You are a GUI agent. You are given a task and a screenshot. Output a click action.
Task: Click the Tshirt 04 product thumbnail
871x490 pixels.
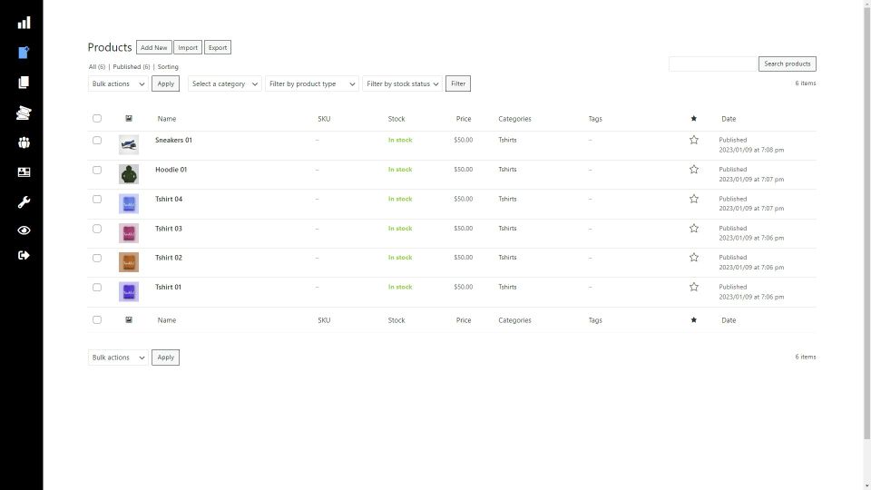129,204
